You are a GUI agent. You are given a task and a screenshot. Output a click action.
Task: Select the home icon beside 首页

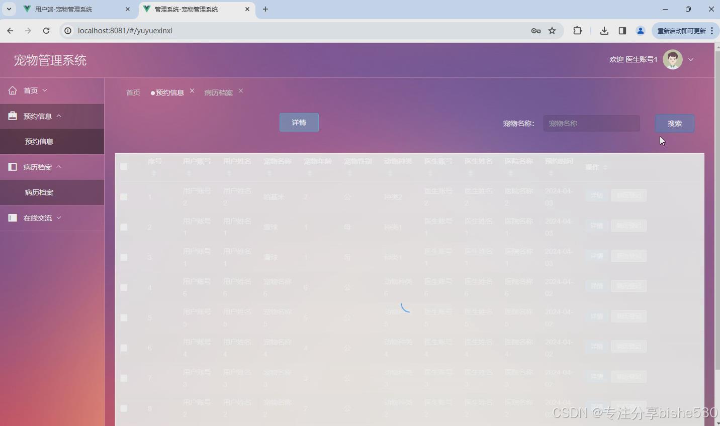12,90
